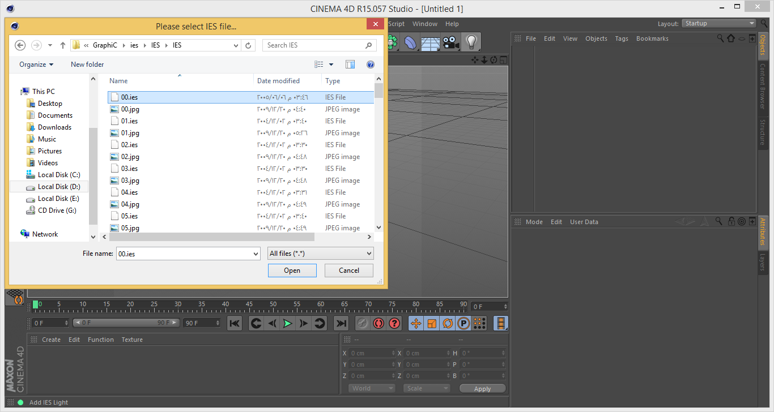Toggle the preview pane icon in dialog
Screen dimensions: 774x412
(350, 65)
